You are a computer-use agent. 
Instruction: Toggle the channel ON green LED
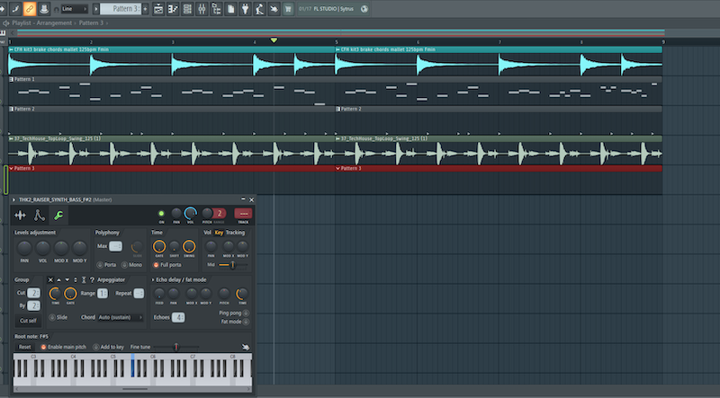(x=162, y=211)
